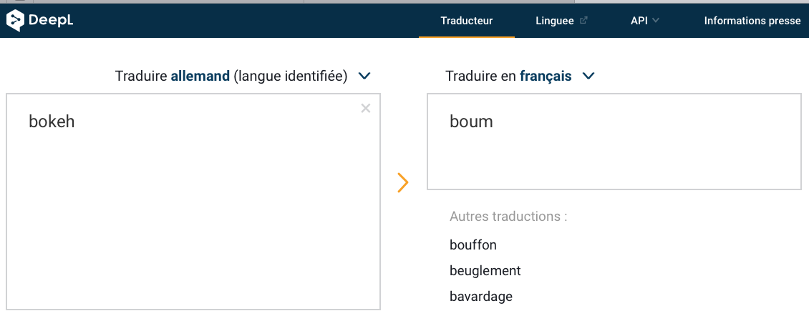Open the Linguee tab
The height and width of the screenshot is (321, 809).
(x=554, y=21)
